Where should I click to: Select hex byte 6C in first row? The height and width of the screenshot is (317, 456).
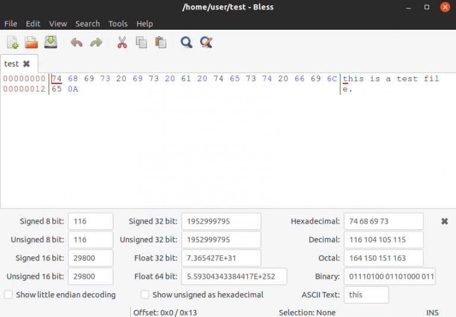coord(332,79)
